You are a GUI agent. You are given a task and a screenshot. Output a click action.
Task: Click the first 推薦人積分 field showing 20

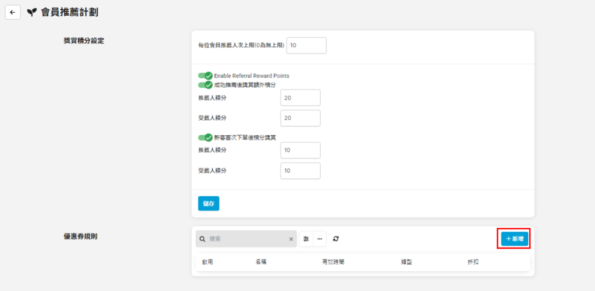pos(300,98)
